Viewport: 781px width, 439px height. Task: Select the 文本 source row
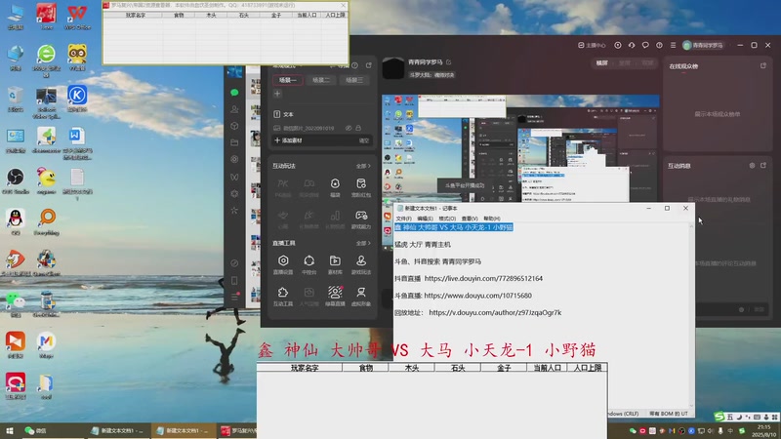tap(322, 114)
